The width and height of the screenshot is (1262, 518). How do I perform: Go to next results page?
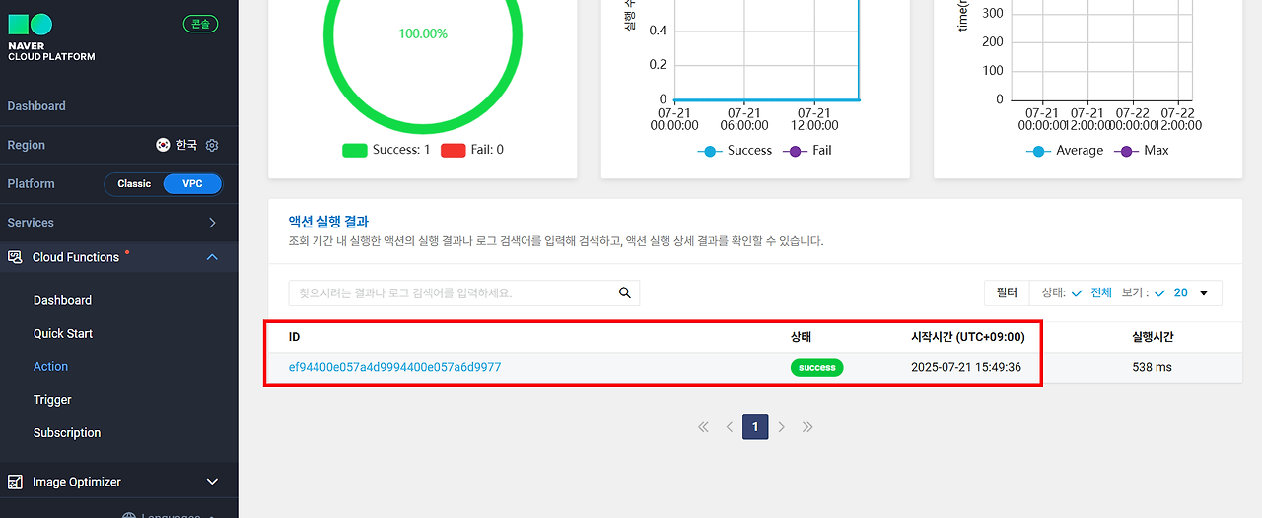click(781, 427)
